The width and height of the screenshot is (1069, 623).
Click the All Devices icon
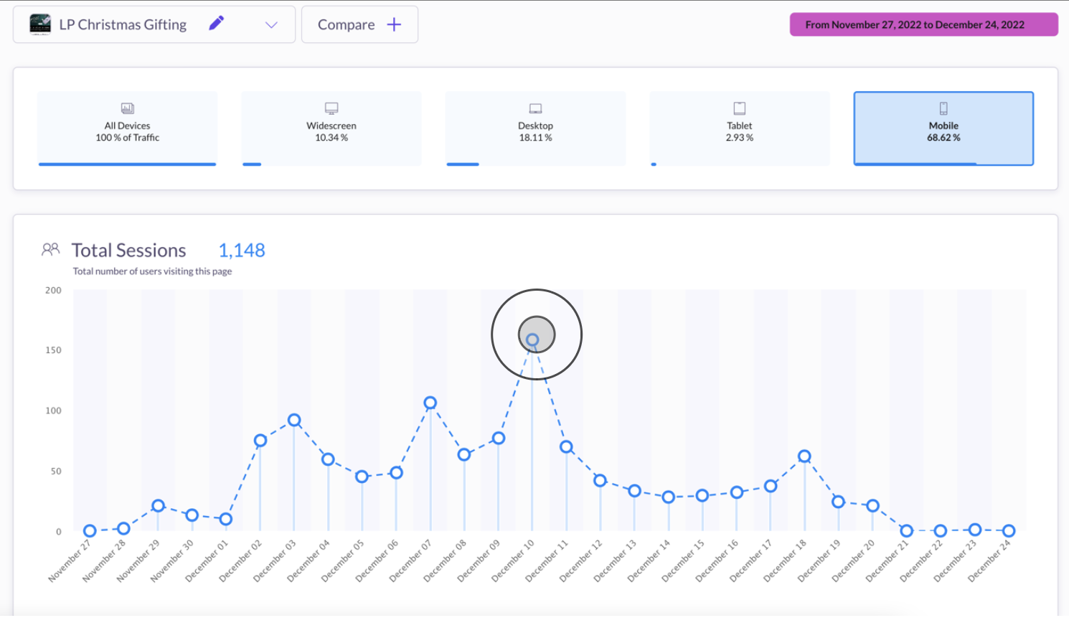[128, 108]
